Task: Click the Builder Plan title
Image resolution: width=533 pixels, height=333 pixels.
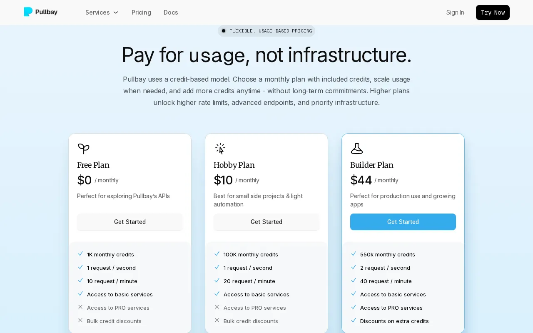Action: tap(372, 165)
